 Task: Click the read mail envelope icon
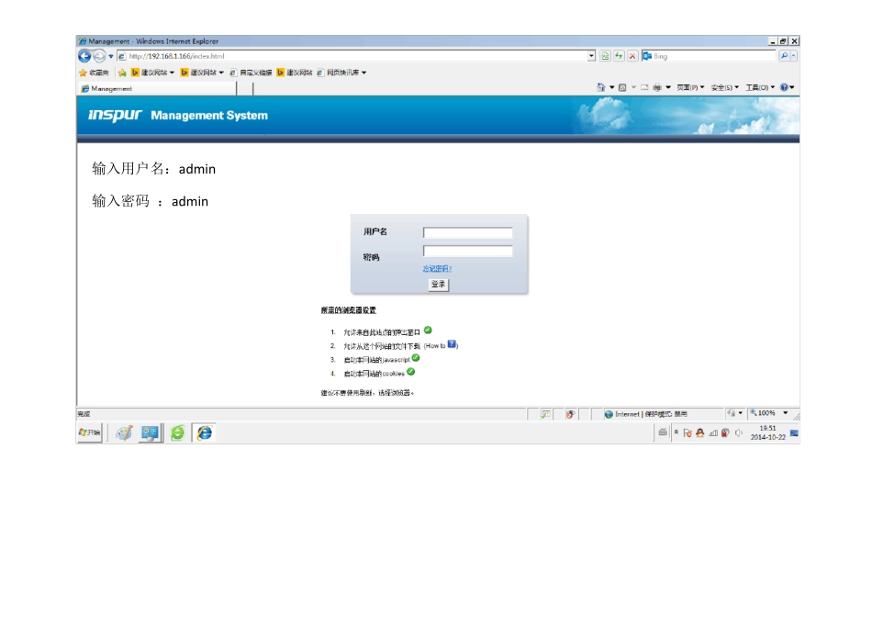[644, 87]
